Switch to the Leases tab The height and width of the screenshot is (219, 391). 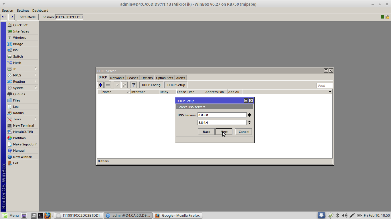pos(133,78)
